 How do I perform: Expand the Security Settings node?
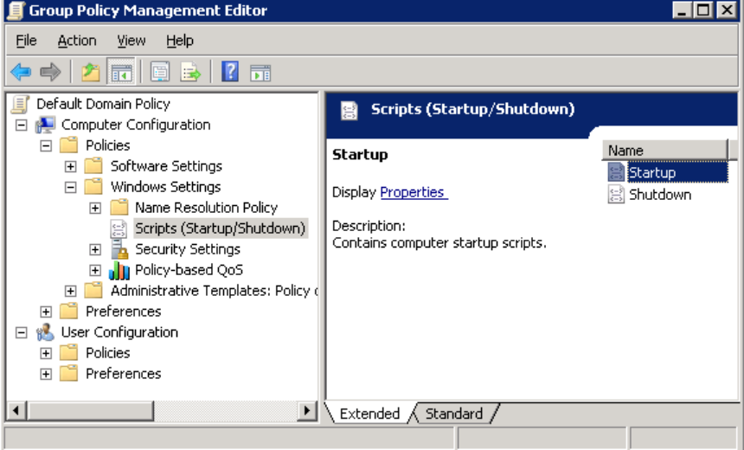(95, 250)
